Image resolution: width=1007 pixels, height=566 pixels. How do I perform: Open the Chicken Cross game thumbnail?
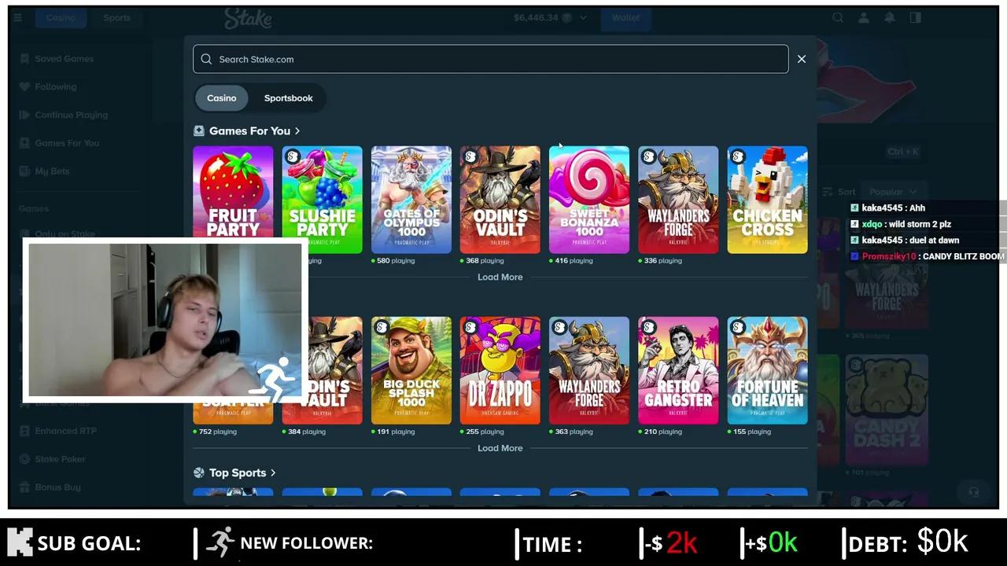coord(767,200)
